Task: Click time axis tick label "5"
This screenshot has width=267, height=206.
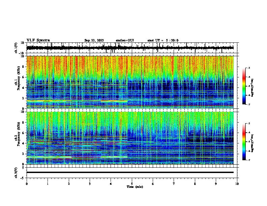Action: click(132, 184)
